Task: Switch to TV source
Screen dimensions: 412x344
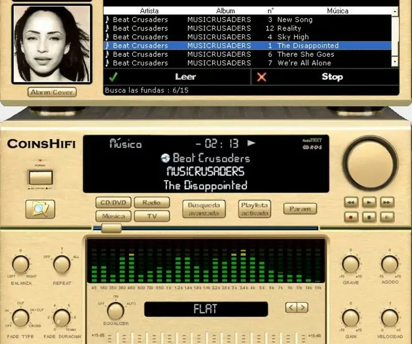Action: point(151,216)
